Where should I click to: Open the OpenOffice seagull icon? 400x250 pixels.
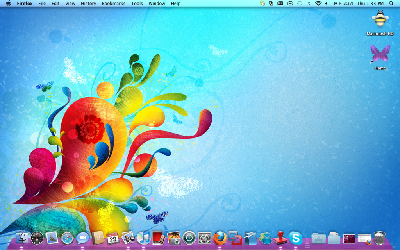click(250, 238)
